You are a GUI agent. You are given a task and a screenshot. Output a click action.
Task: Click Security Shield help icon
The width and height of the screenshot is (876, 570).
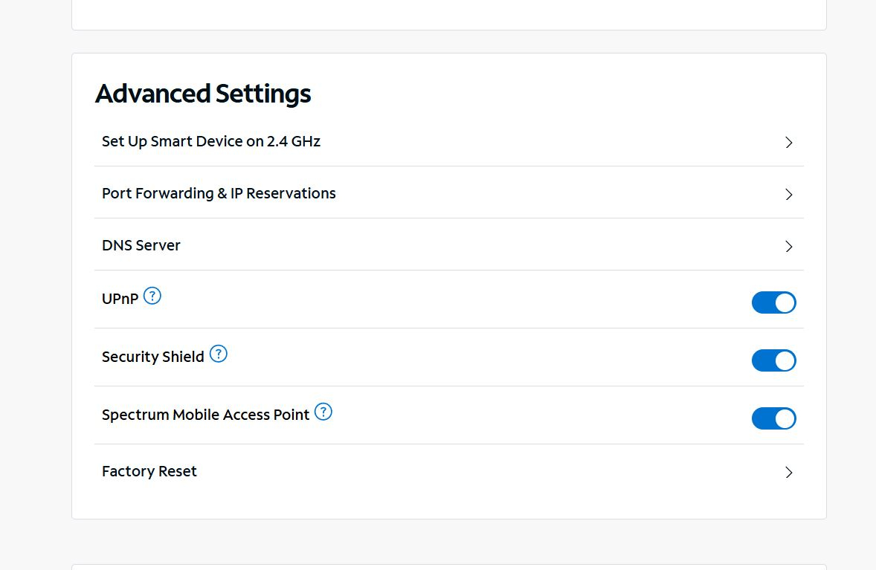pyautogui.click(x=218, y=354)
